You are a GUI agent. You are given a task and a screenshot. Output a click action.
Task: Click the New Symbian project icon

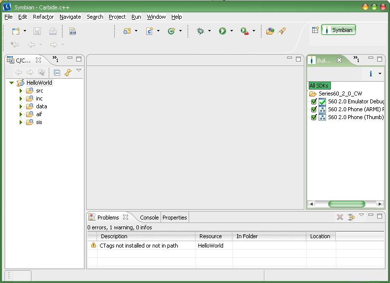[128, 31]
